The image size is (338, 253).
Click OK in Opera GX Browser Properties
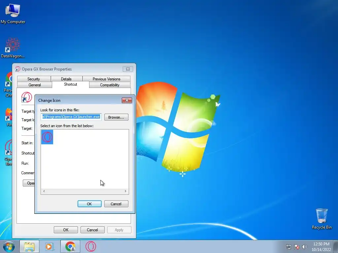(x=66, y=230)
